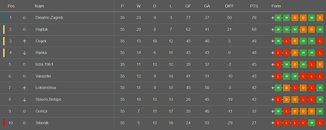
Task: Click the red relegation marker beside Sibenik
Action: point(4,123)
